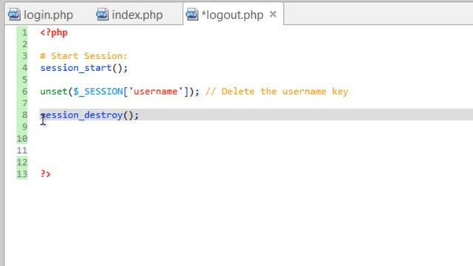Click line number 2 in gutter
Image resolution: width=473 pixels, height=266 pixels.
pyautogui.click(x=24, y=44)
